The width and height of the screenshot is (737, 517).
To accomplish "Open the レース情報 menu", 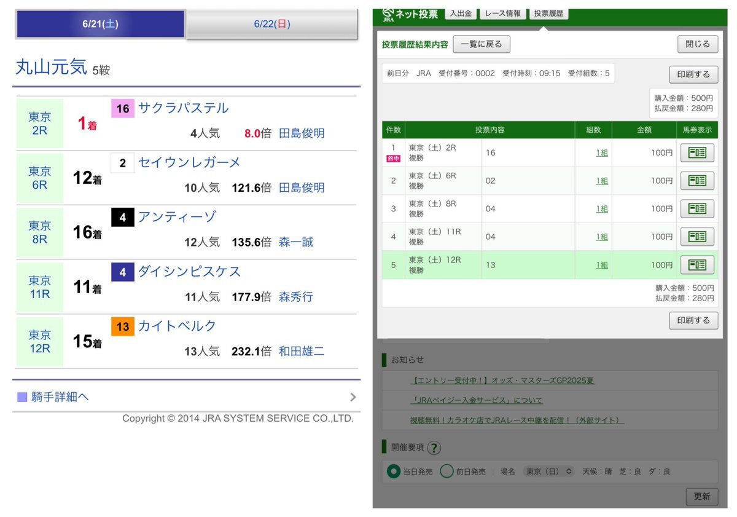I will [x=502, y=13].
